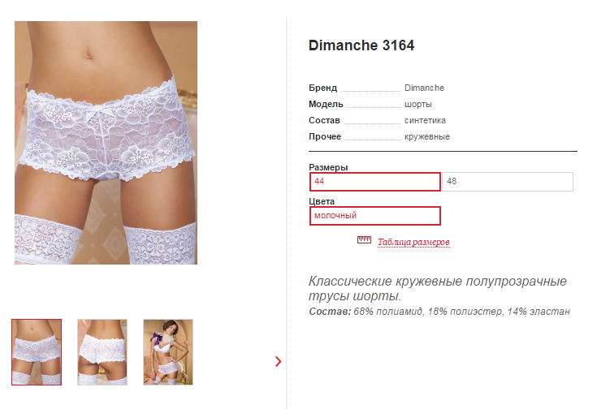Show the third full-model thumbnail
The image size is (597, 409).
coord(168,352)
